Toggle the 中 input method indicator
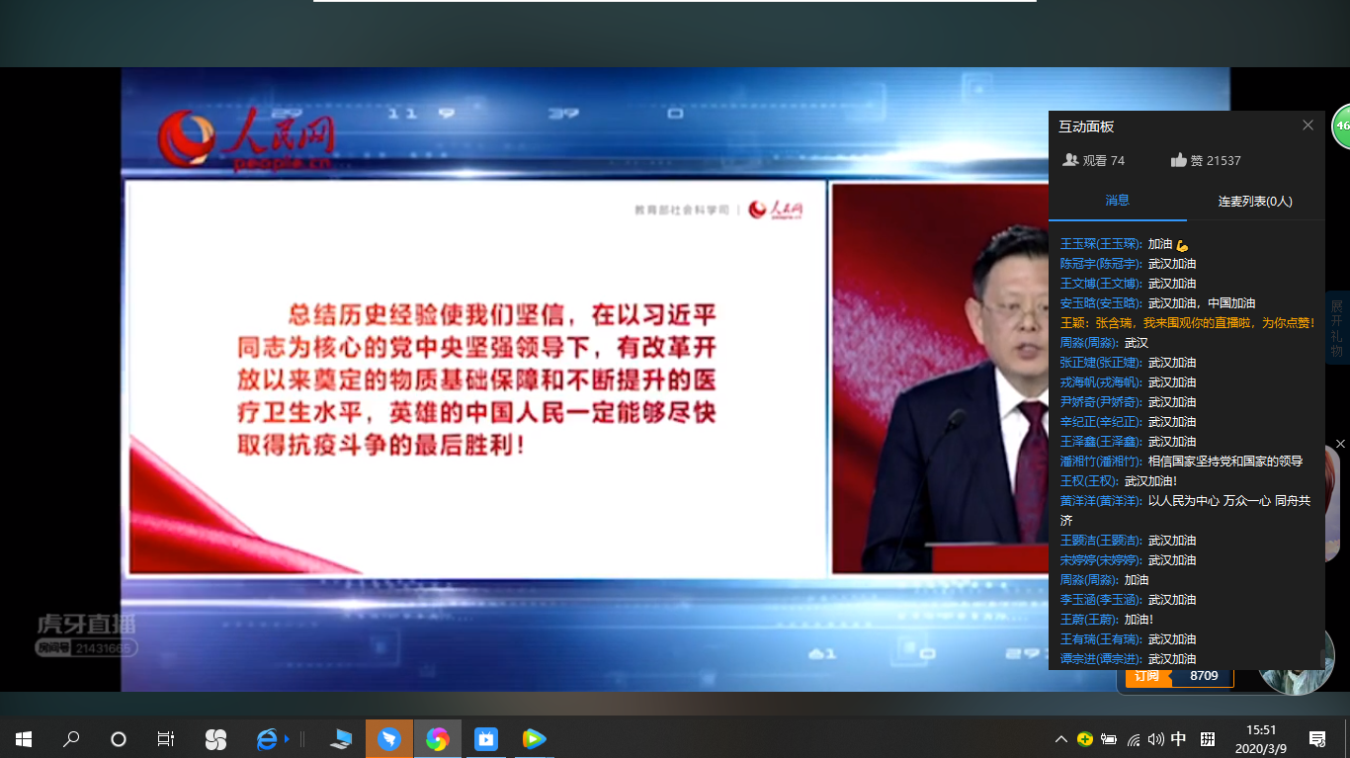Image resolution: width=1350 pixels, height=758 pixels. click(x=1178, y=739)
